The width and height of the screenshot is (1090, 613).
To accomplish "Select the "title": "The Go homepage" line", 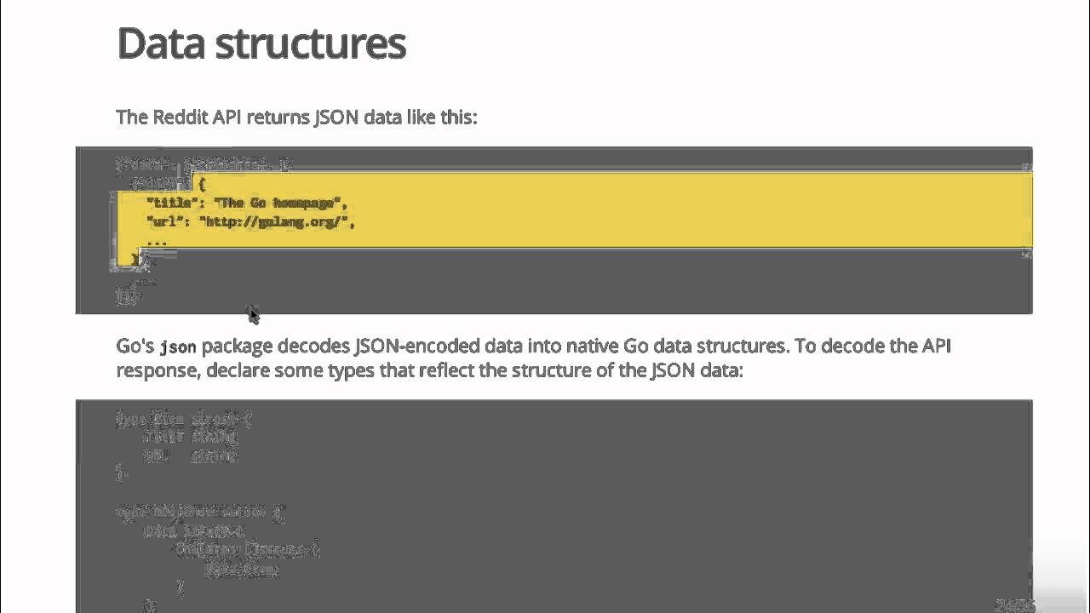I will pos(247,203).
